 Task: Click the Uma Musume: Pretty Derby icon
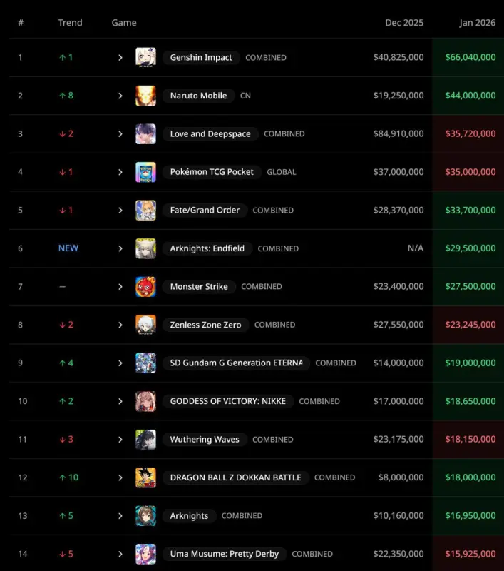pos(145,554)
